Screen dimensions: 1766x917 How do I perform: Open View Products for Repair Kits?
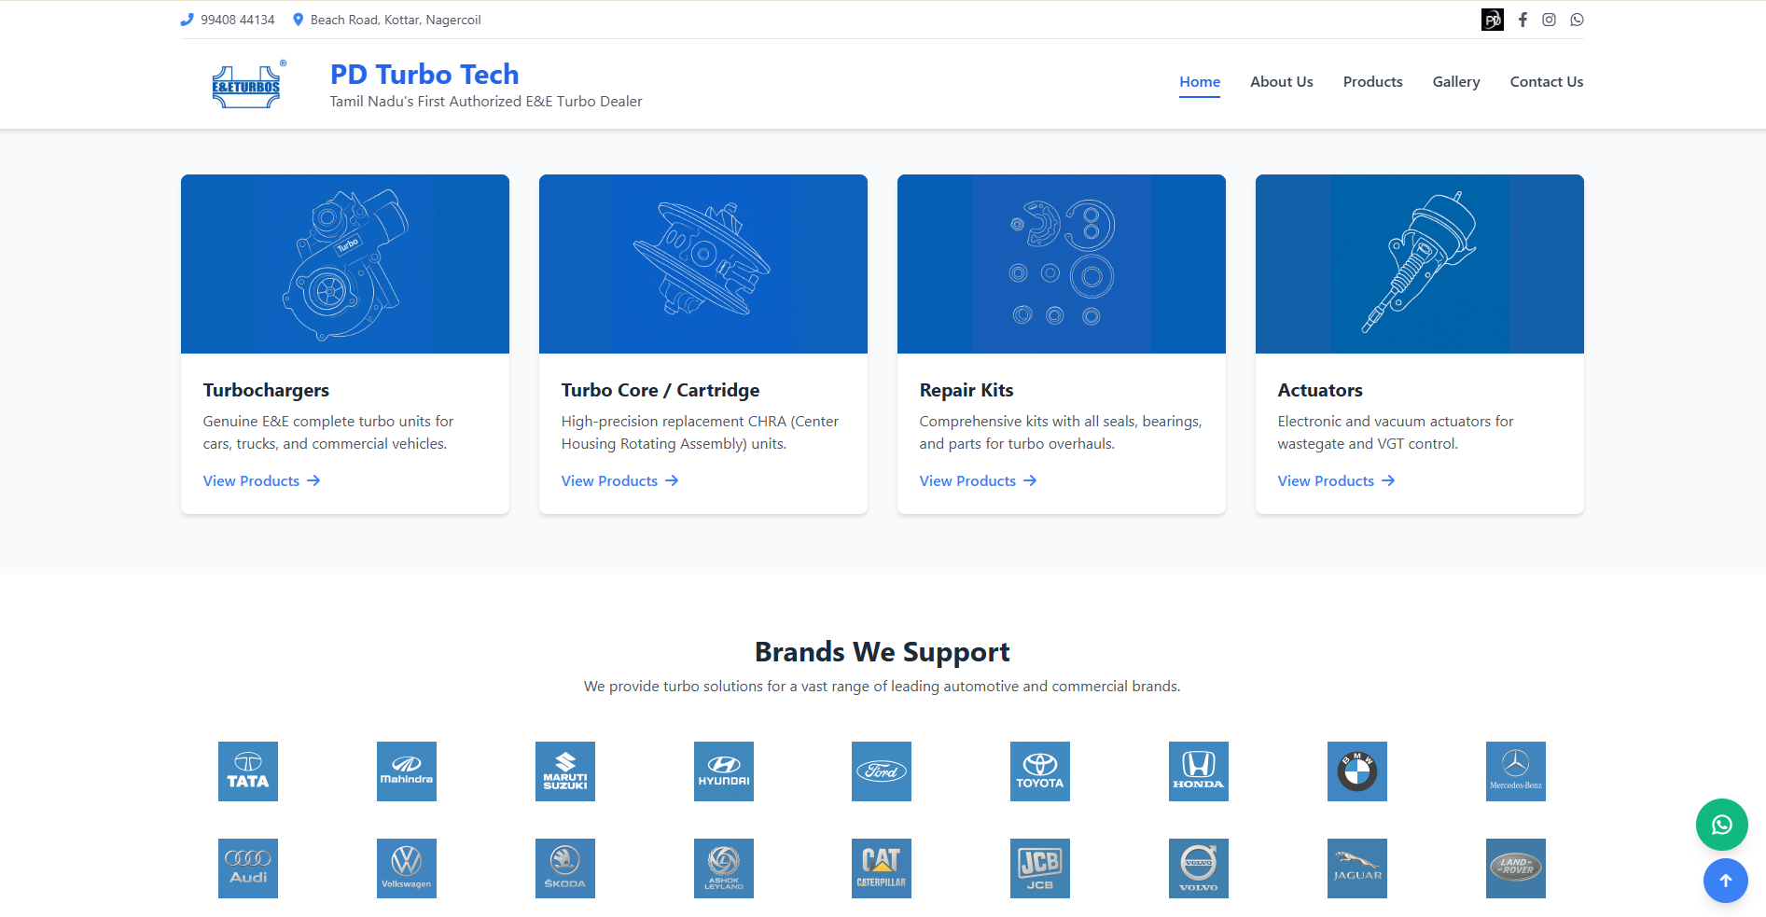[978, 481]
